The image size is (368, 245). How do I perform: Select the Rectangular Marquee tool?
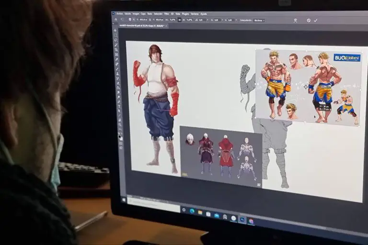click(115, 36)
